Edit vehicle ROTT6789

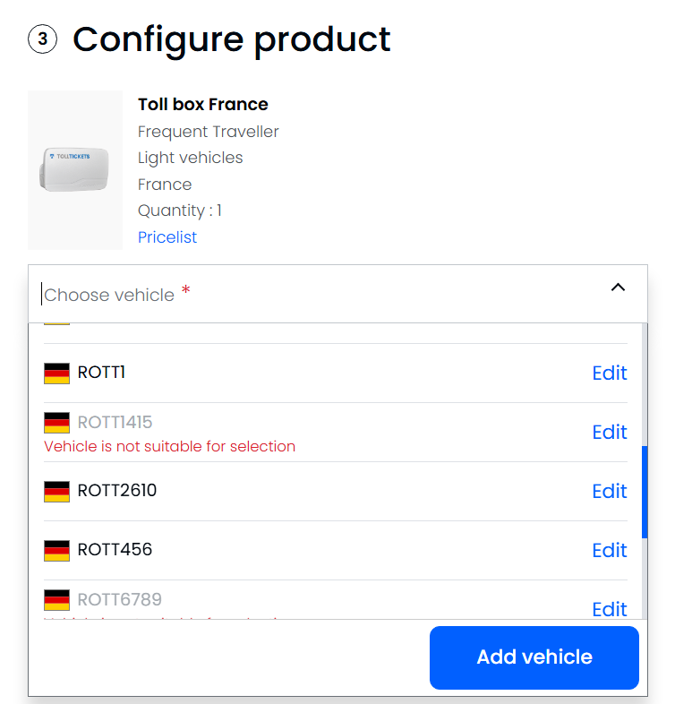[609, 609]
